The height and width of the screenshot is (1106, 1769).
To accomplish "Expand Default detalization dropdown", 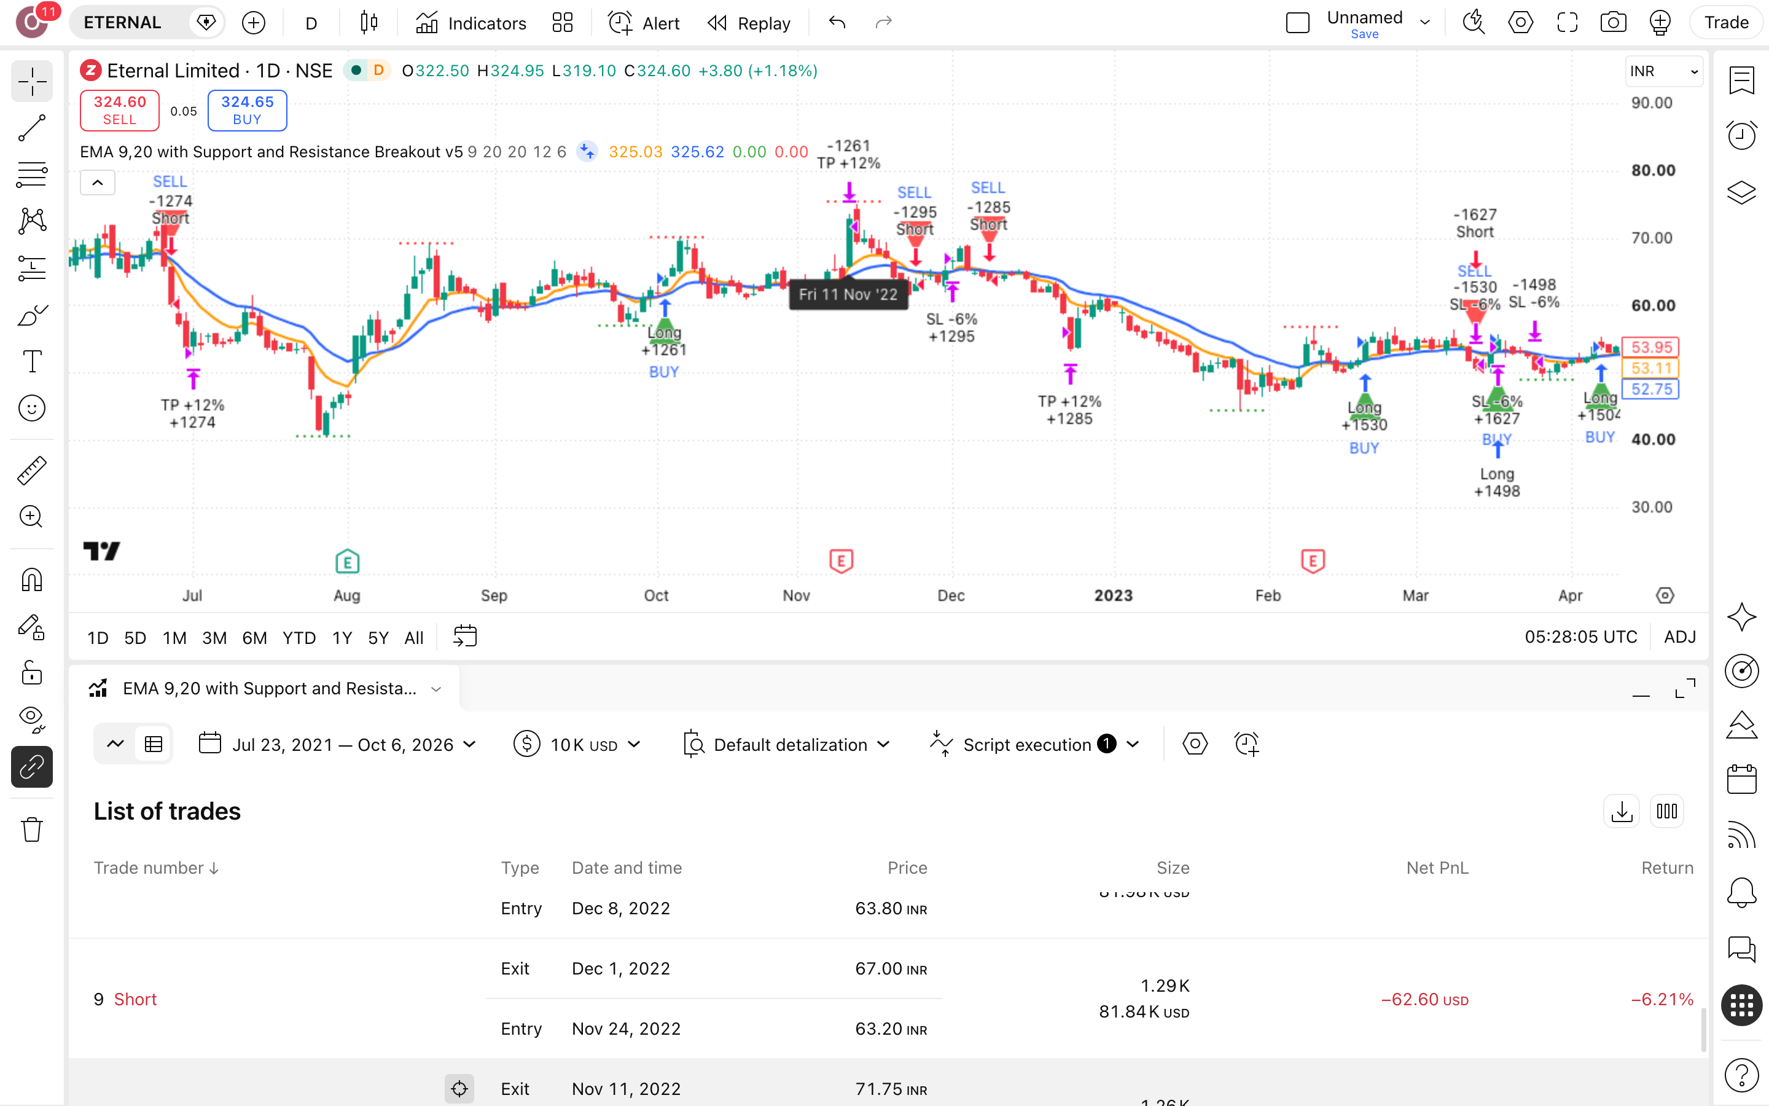I will (x=787, y=745).
